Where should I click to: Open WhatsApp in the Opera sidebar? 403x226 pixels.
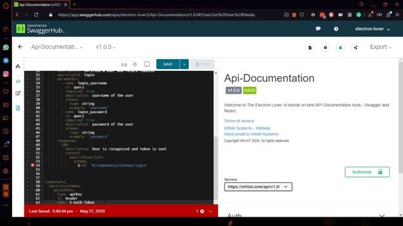click(x=6, y=48)
